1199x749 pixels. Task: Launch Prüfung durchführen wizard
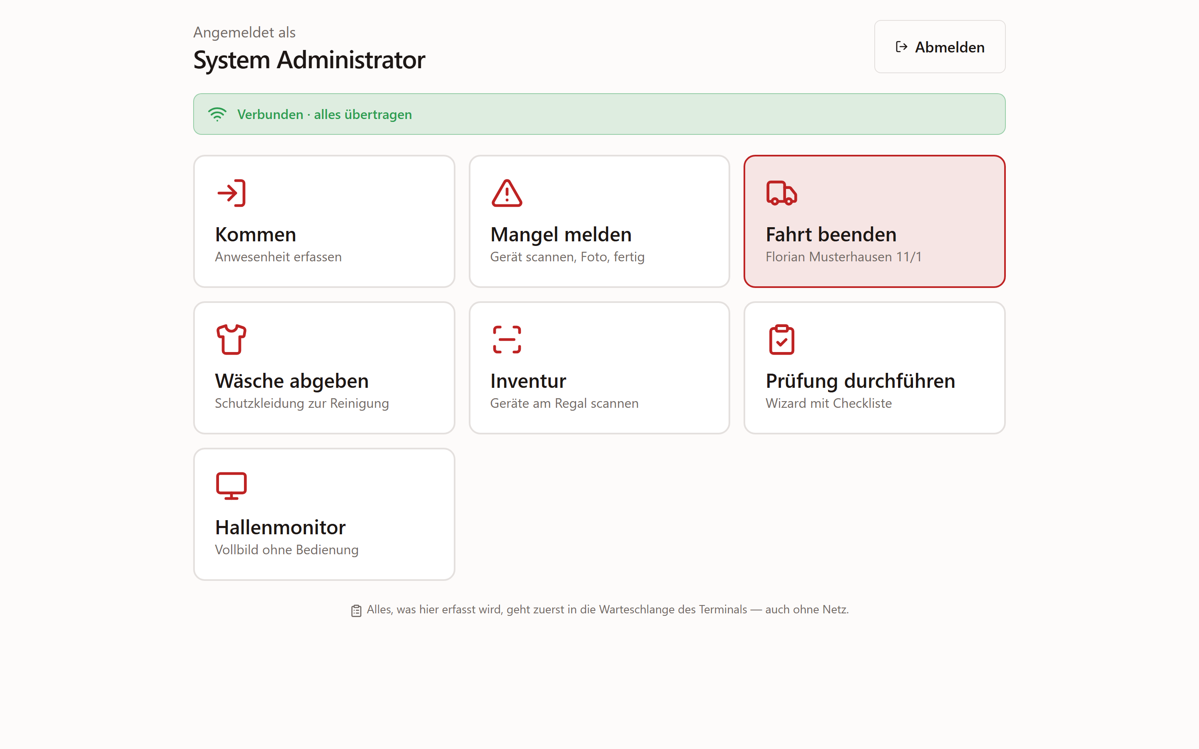click(x=874, y=368)
